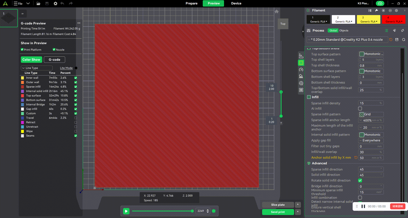Screen dimensions: 408x218
Task: Click the search process settings icon
Action: coord(404,40)
